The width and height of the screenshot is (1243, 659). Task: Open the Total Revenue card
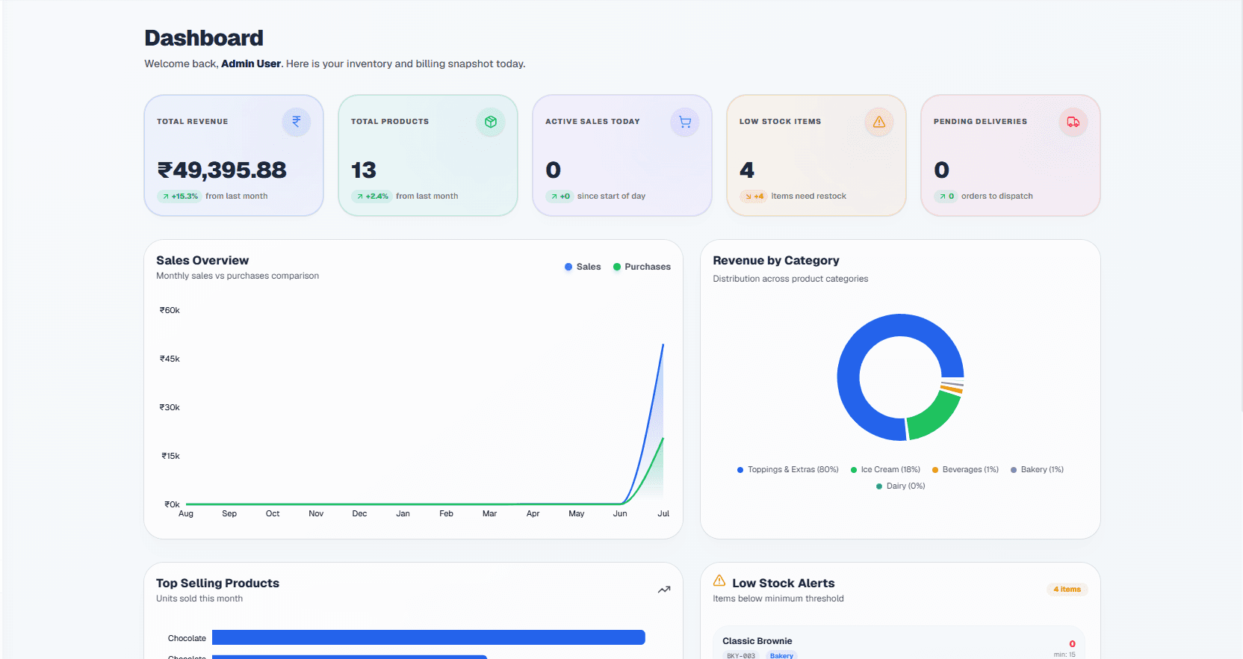pyautogui.click(x=234, y=155)
